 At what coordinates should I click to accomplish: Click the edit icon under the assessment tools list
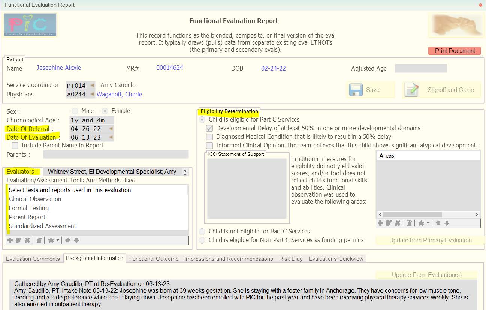pyautogui.click(x=19, y=240)
